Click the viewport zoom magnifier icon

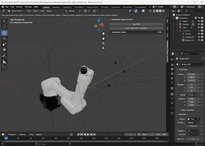click(103, 34)
